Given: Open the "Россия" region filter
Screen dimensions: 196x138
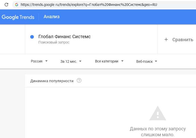Looking at the screenshot, I should (37, 61).
